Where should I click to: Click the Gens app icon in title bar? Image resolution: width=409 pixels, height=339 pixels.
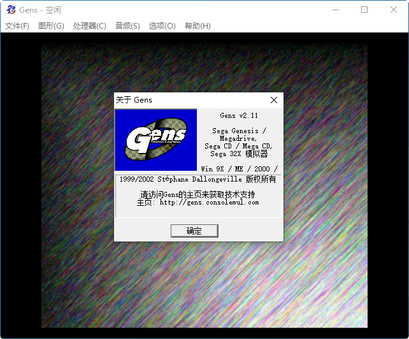pos(11,10)
